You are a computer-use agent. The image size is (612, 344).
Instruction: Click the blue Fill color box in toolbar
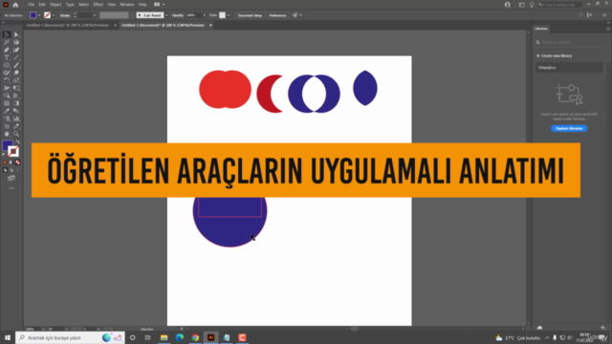[7, 145]
